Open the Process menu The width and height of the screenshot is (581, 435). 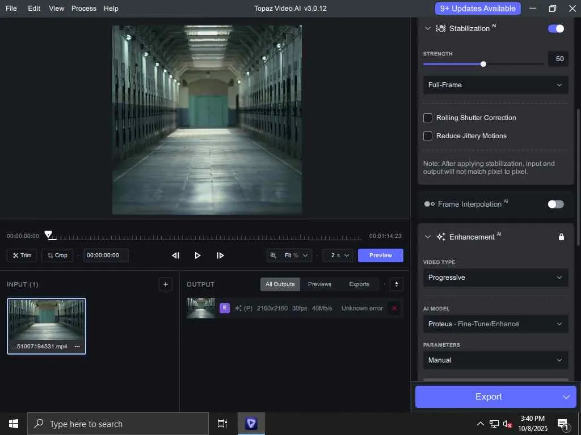pos(83,8)
